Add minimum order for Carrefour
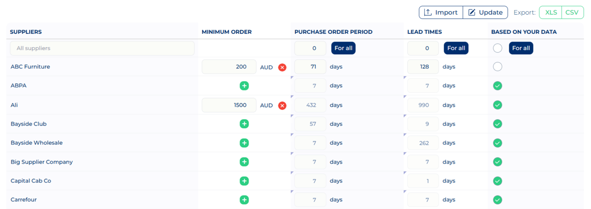Image resolution: width=591 pixels, height=209 pixels. (x=244, y=200)
